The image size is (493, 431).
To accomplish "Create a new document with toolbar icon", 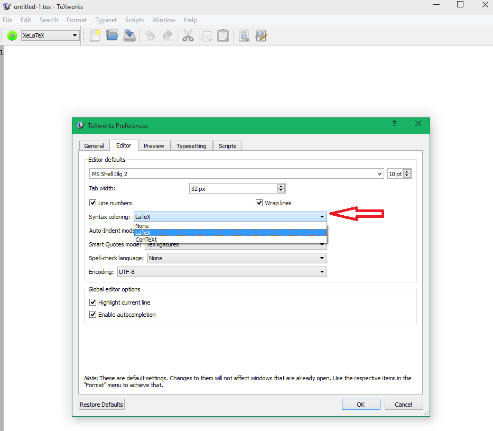I will coord(95,35).
